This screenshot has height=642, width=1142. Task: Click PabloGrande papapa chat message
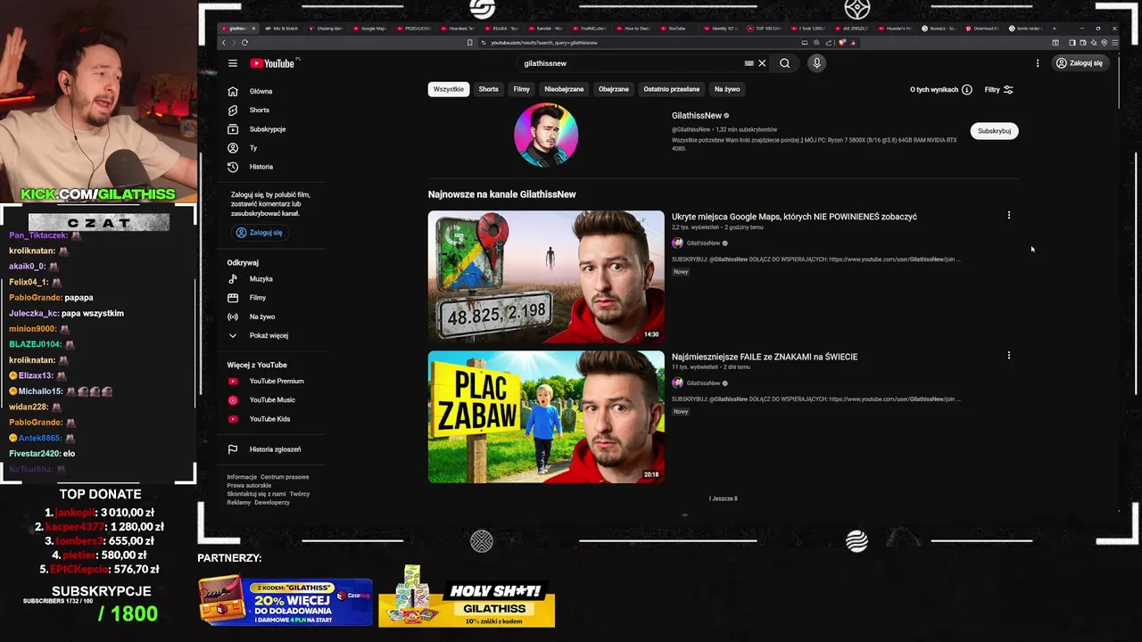[51, 298]
